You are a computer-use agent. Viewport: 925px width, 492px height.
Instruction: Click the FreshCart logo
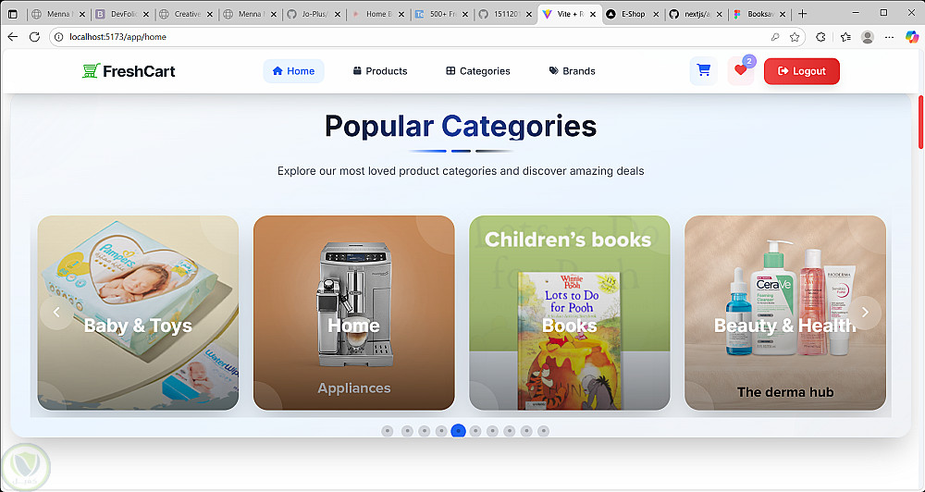coord(129,71)
